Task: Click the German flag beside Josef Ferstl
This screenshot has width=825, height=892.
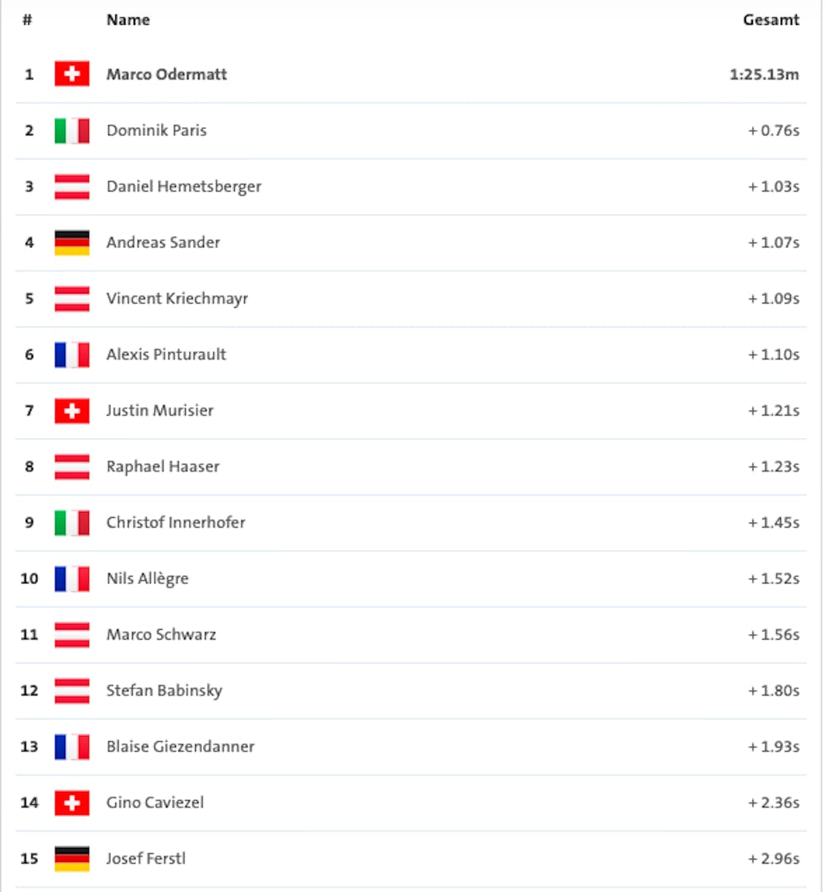Action: (x=72, y=859)
